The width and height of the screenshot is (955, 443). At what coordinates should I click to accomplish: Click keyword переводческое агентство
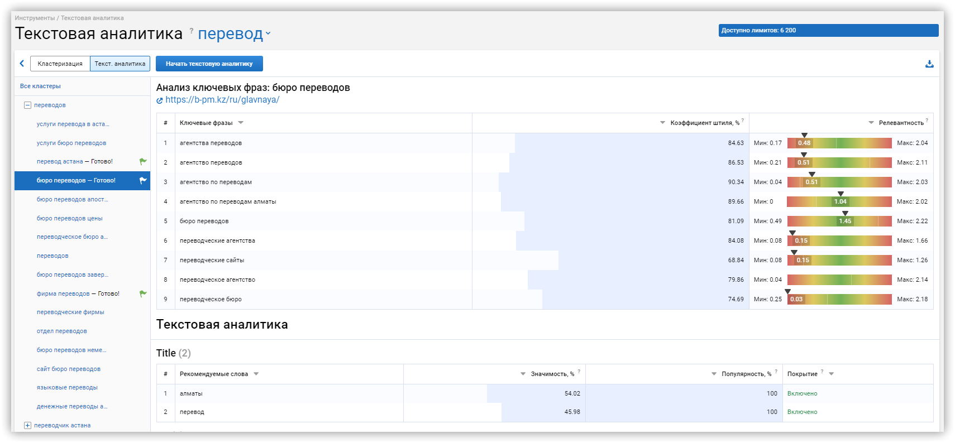point(217,280)
